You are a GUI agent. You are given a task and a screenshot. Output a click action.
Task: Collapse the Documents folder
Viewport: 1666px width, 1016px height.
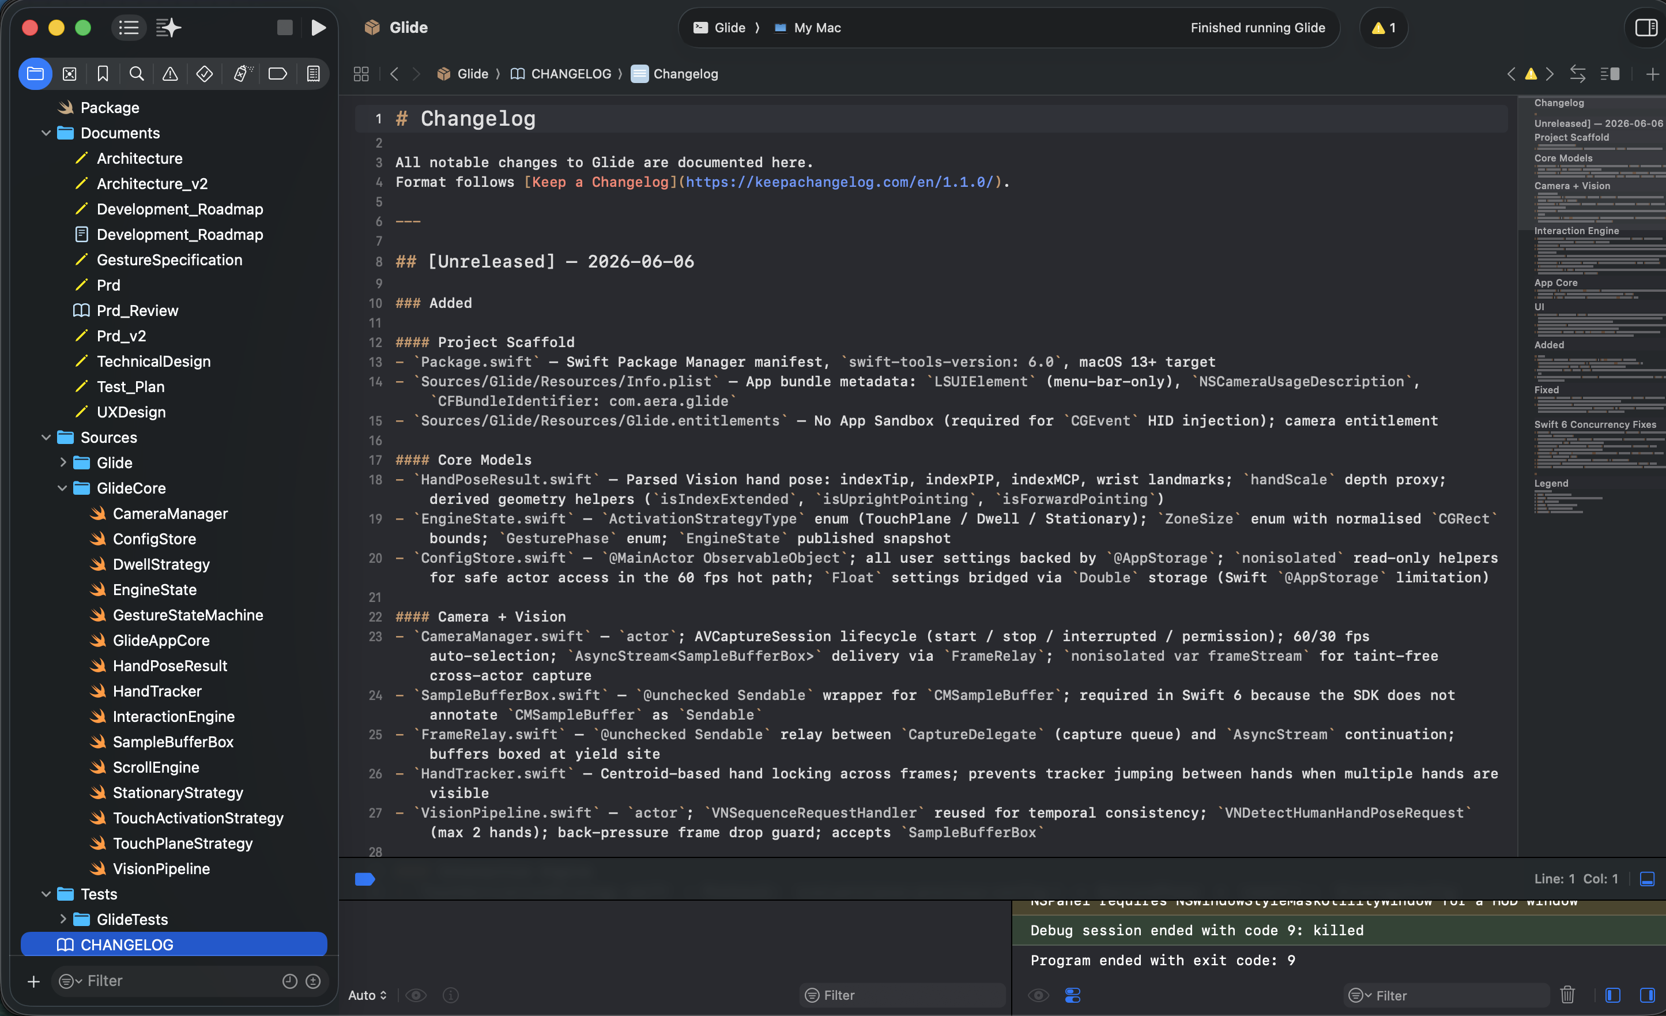46,133
